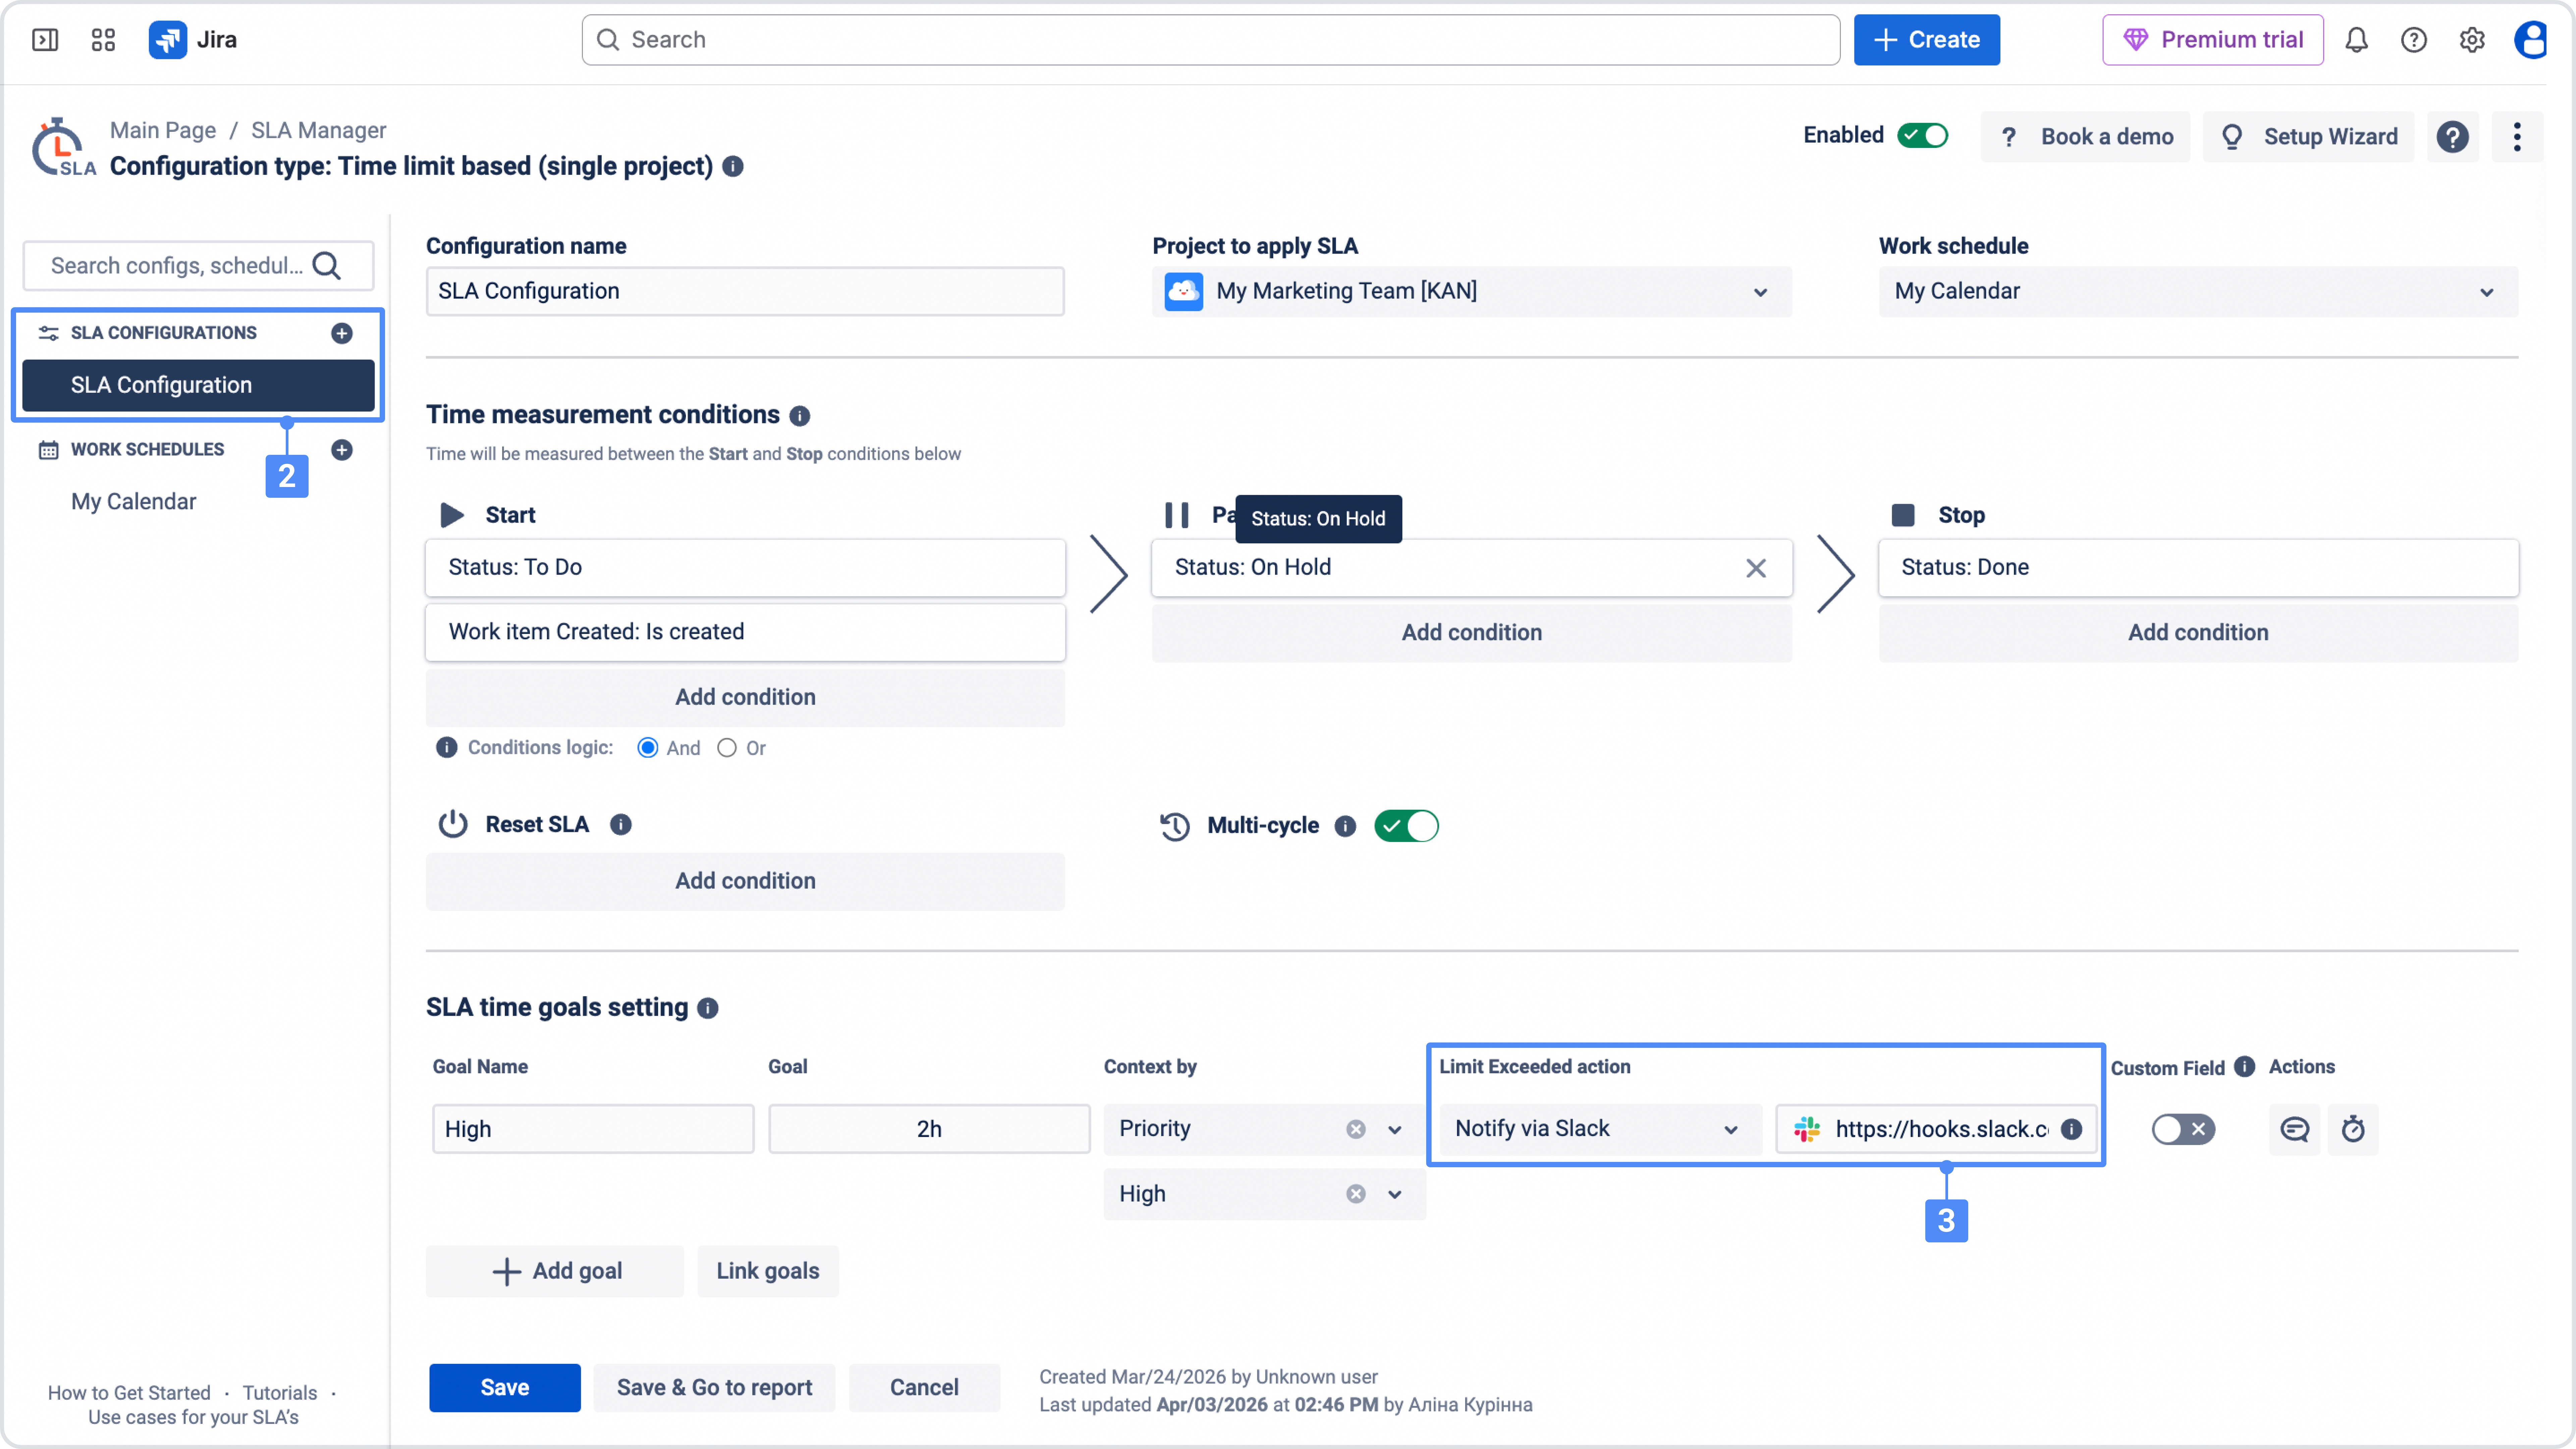Viewport: 2576px width, 1449px height.
Task: Open the Jira app switcher grid icon
Action: (x=103, y=40)
